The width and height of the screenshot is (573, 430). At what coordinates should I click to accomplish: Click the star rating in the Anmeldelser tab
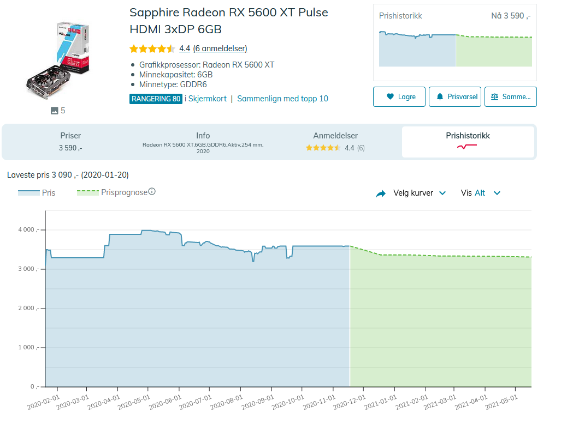pyautogui.click(x=323, y=148)
